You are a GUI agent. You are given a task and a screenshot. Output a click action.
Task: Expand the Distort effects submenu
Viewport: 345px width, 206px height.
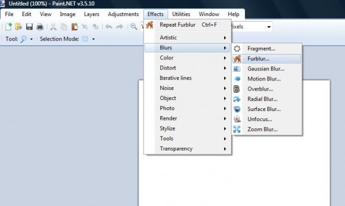click(x=188, y=68)
